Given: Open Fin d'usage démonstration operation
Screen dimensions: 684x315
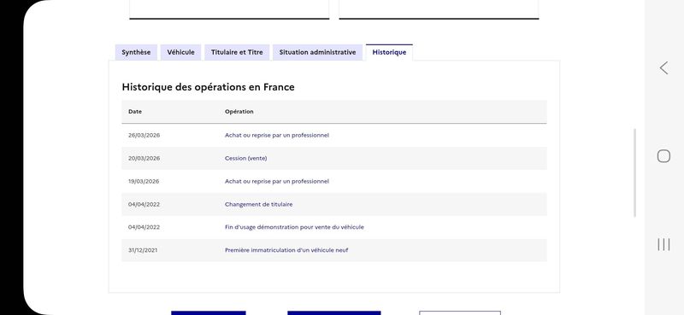Looking at the screenshot, I should [294, 227].
